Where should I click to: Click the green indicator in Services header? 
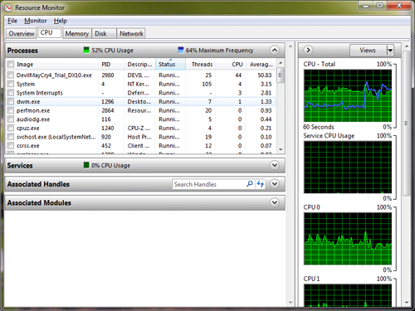[86, 165]
